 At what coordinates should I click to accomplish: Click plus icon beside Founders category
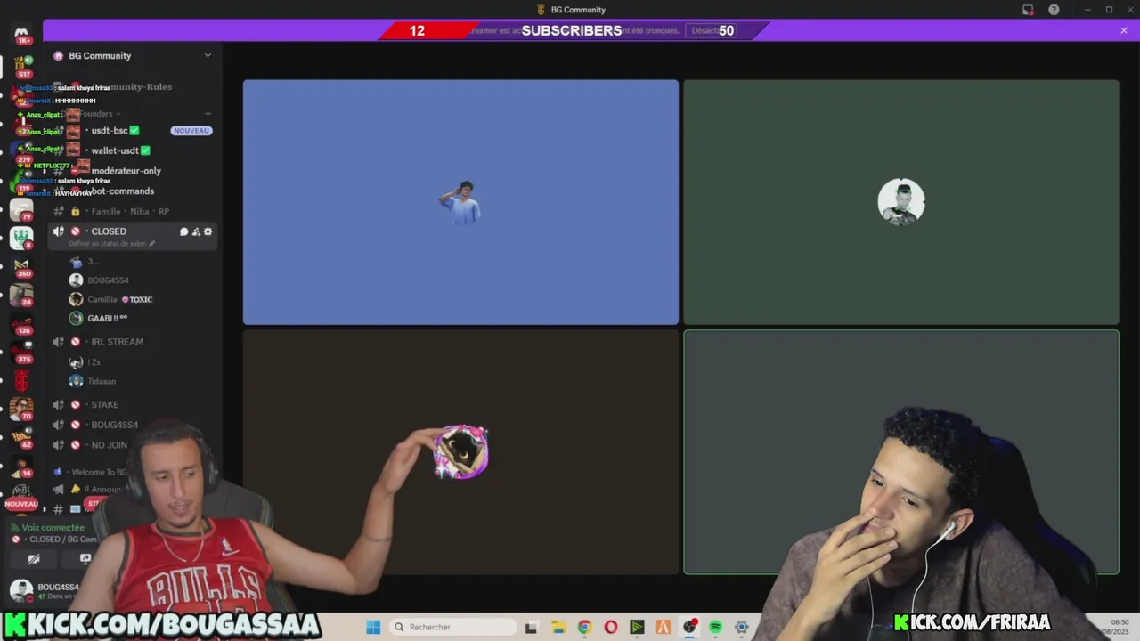(208, 113)
